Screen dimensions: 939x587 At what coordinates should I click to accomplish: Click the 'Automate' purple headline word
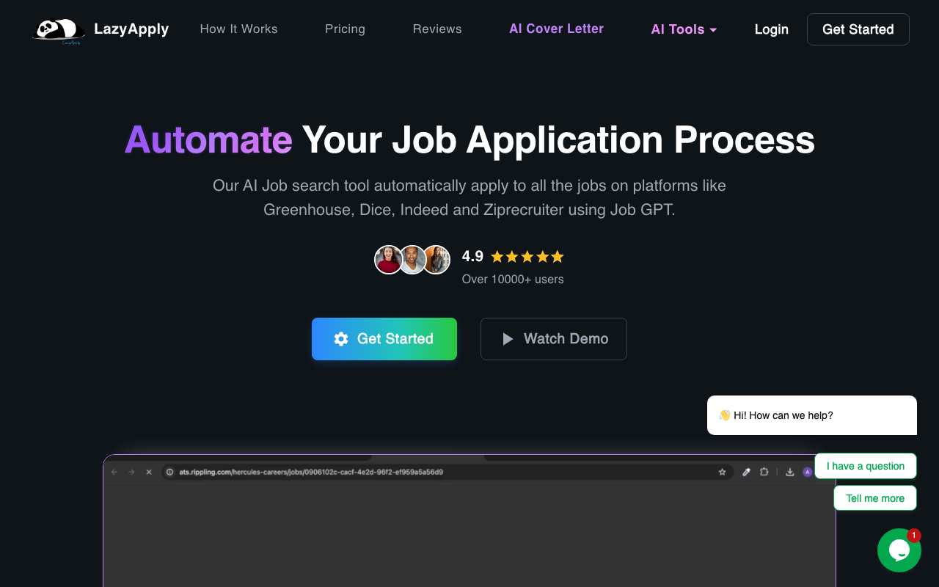click(x=208, y=139)
